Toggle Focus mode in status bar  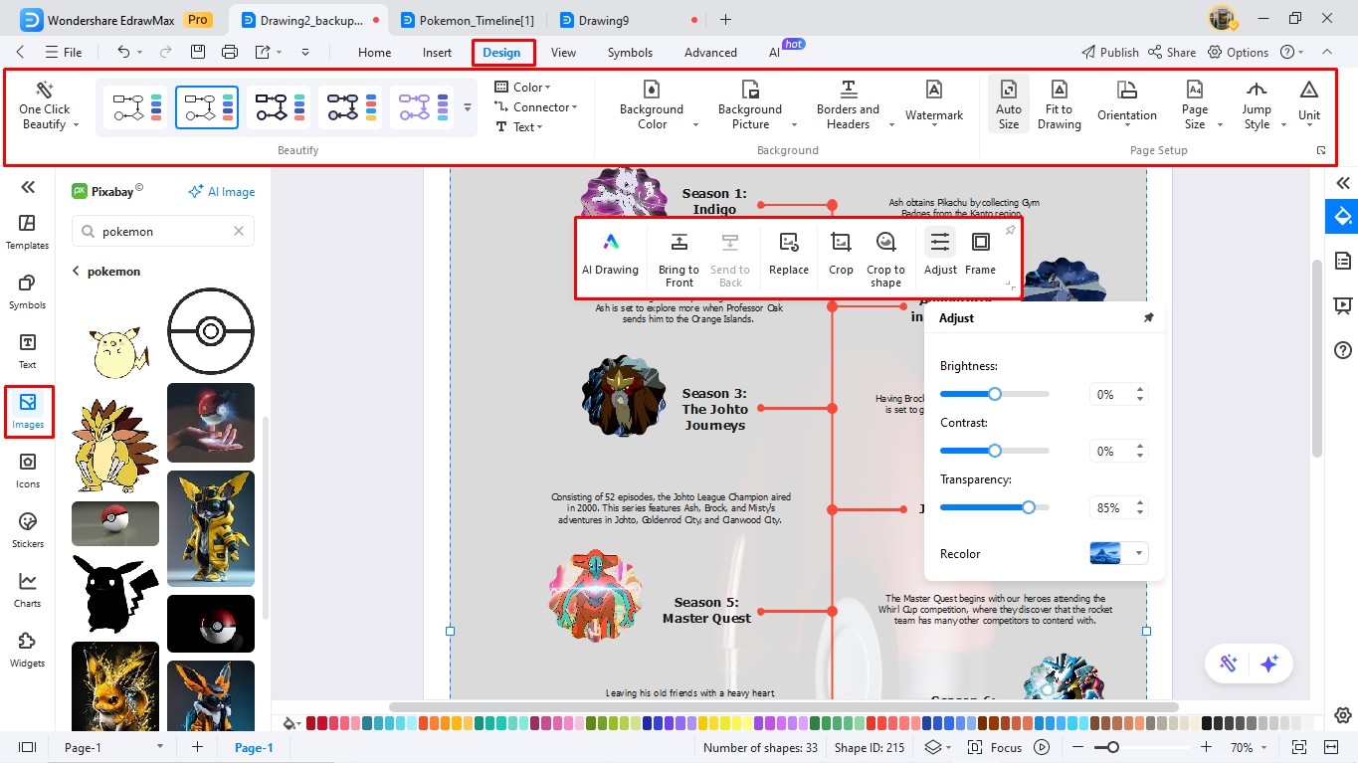993,747
